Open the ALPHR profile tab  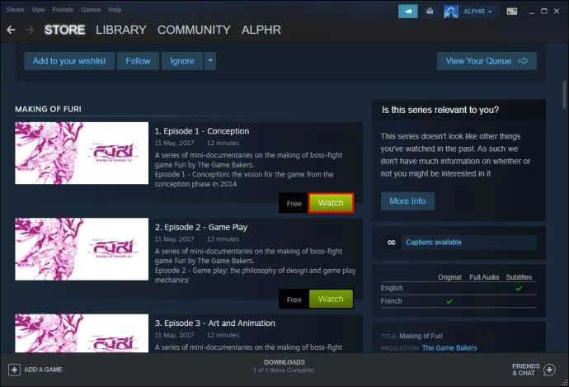(261, 30)
